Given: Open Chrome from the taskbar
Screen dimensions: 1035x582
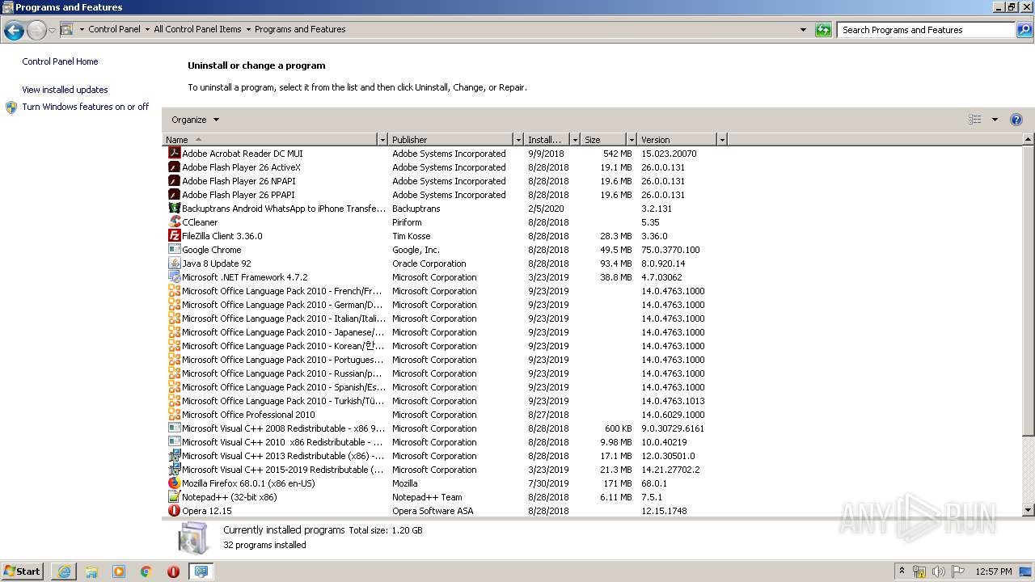Looking at the screenshot, I should [x=146, y=571].
